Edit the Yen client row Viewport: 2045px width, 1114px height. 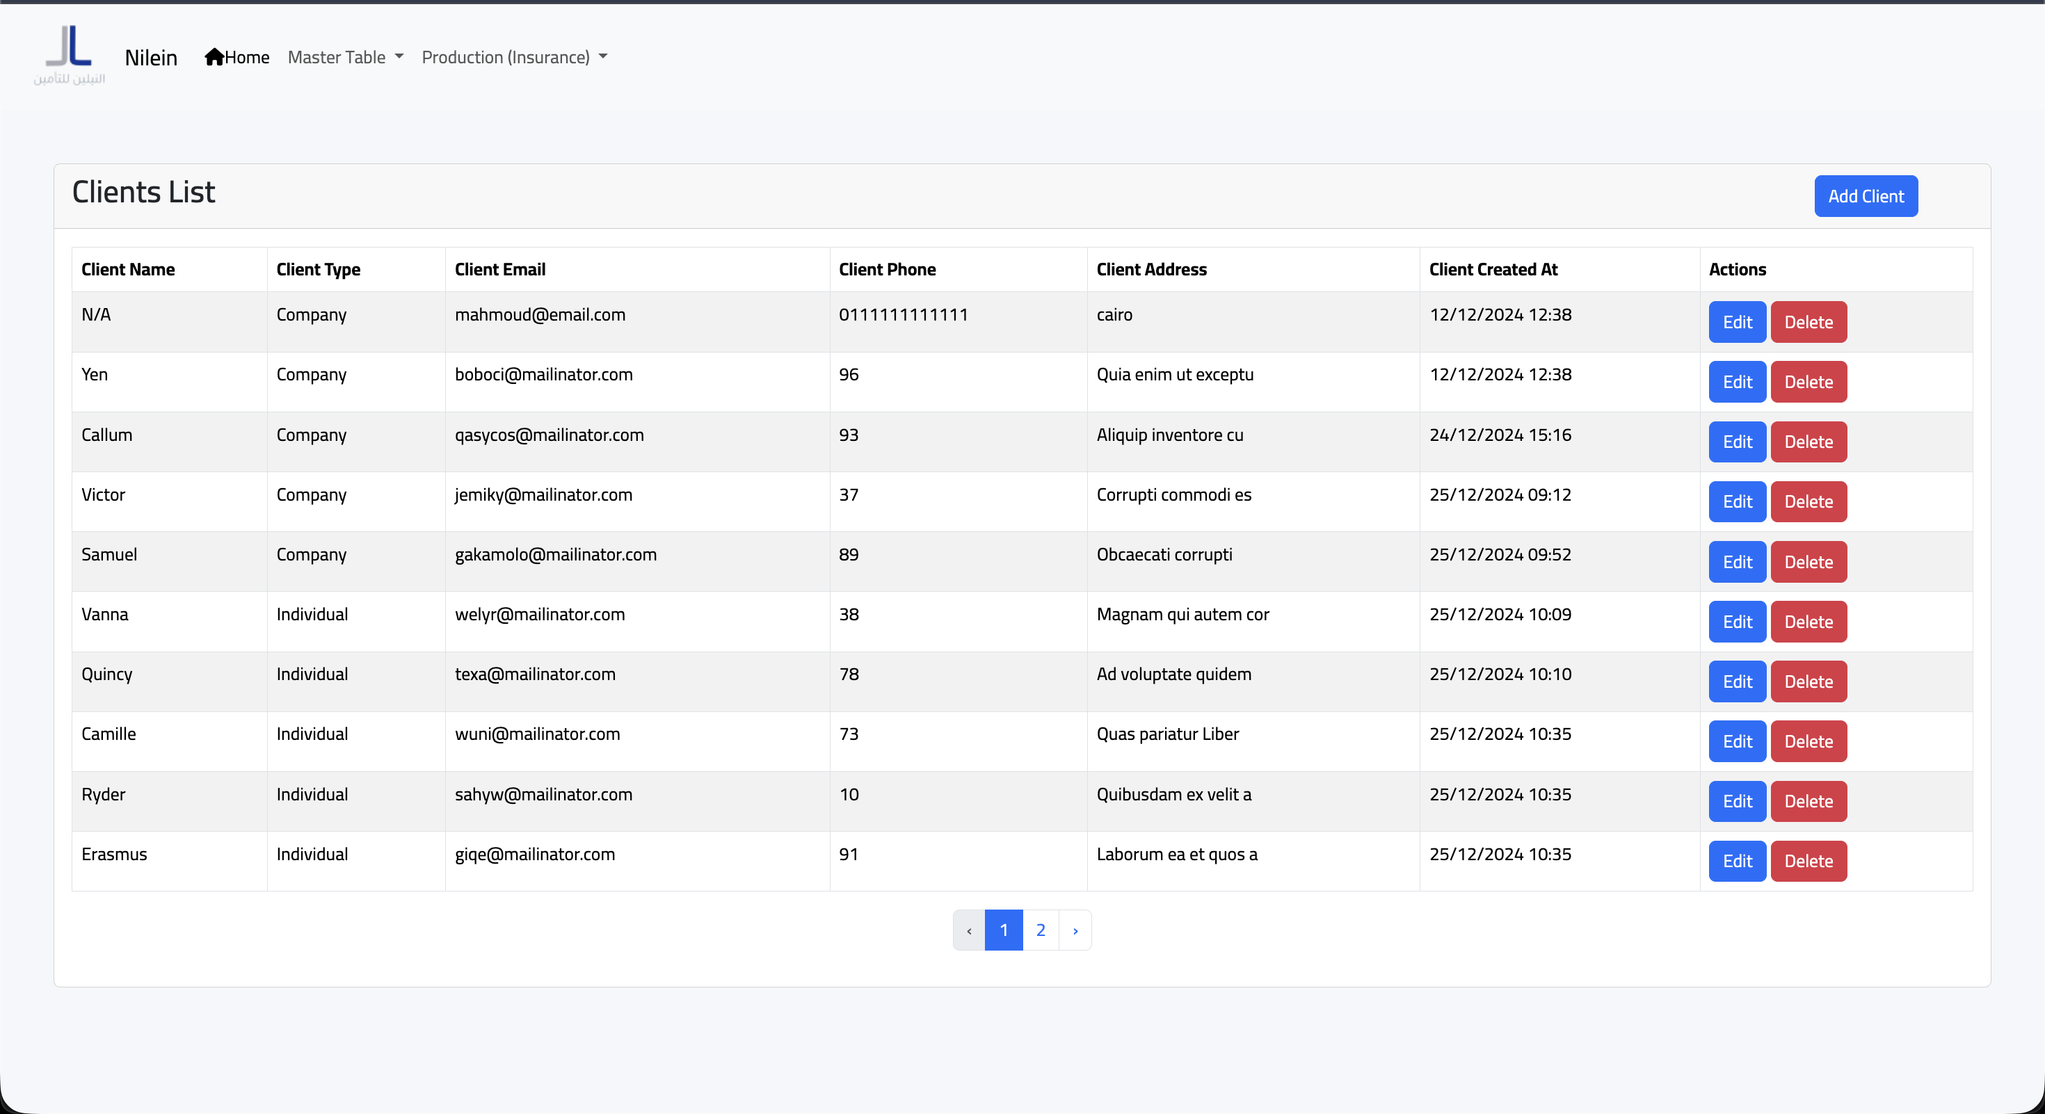(x=1736, y=382)
